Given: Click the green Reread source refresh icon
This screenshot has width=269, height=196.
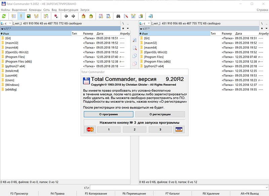Looking at the screenshot, I should [x=4, y=16].
